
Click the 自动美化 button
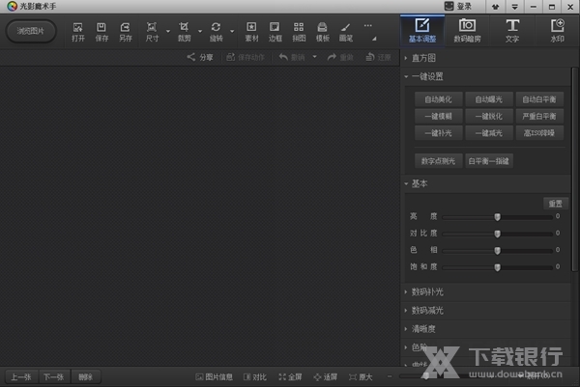[x=438, y=99]
